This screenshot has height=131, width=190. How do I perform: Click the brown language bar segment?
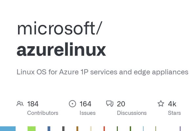77,129
